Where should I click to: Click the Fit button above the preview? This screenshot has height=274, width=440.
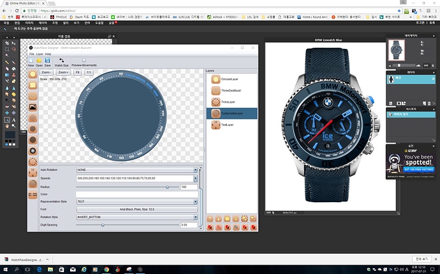point(77,72)
